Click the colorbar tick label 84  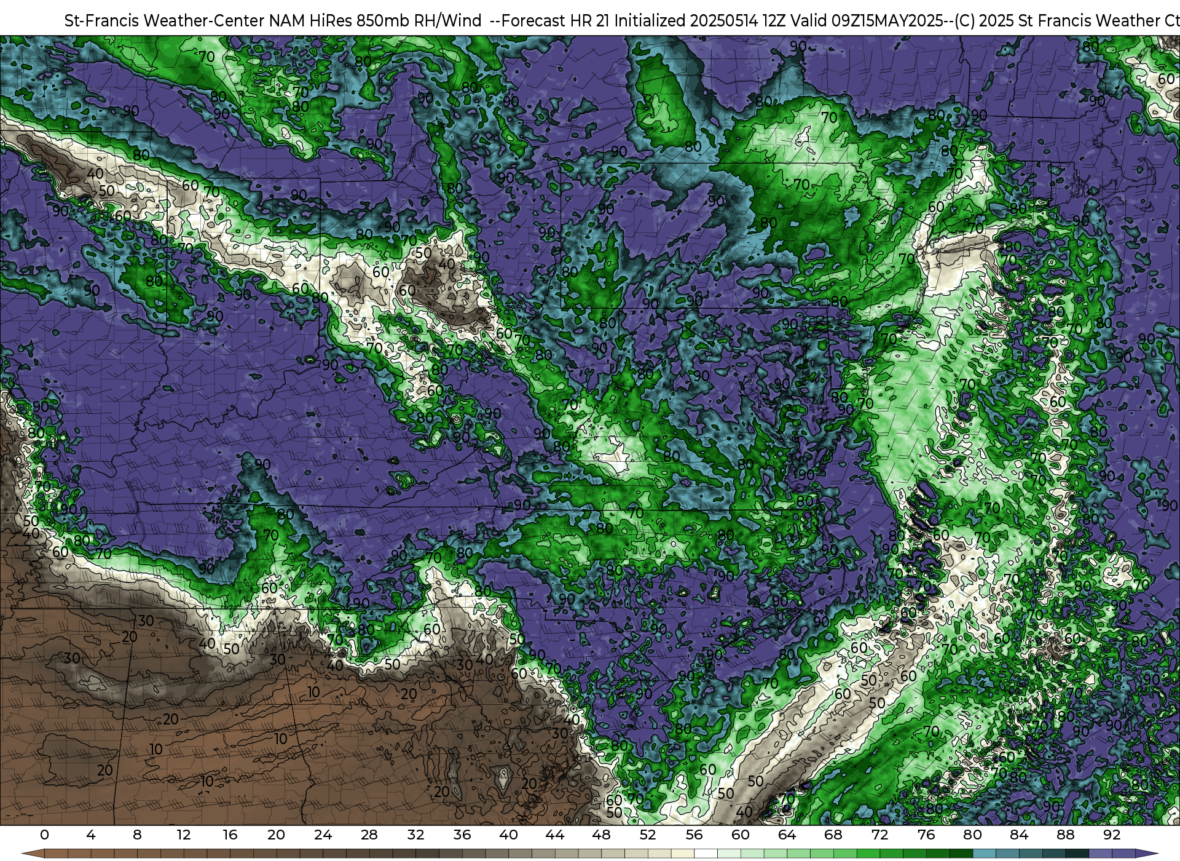1019,835
